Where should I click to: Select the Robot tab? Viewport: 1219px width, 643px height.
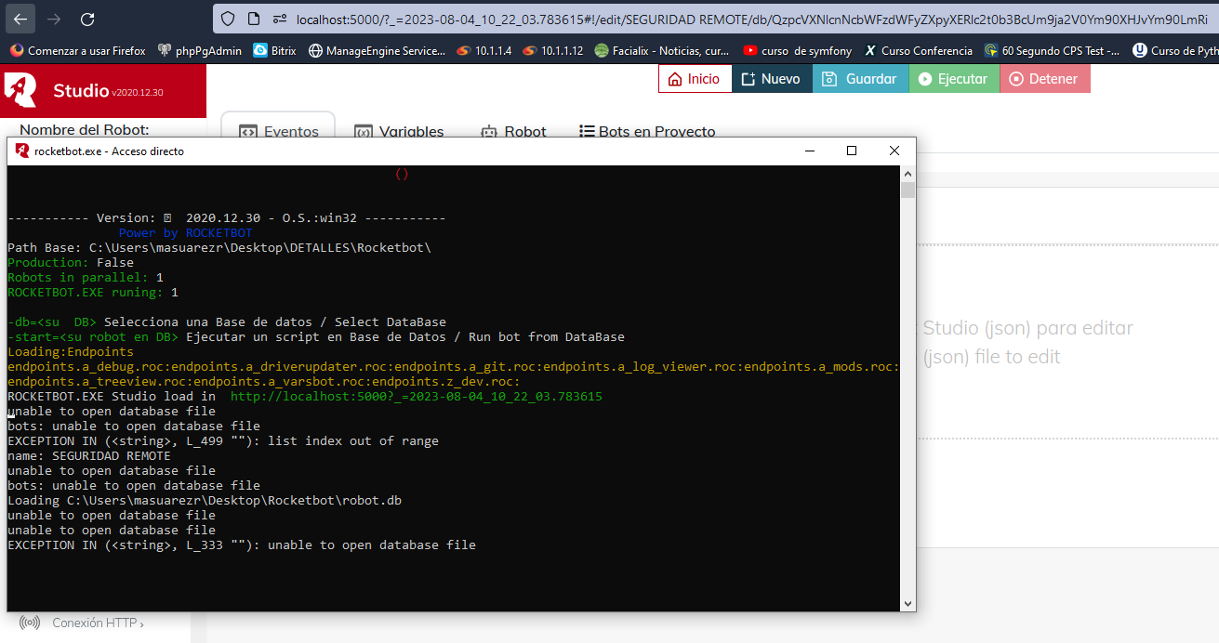[x=513, y=131]
